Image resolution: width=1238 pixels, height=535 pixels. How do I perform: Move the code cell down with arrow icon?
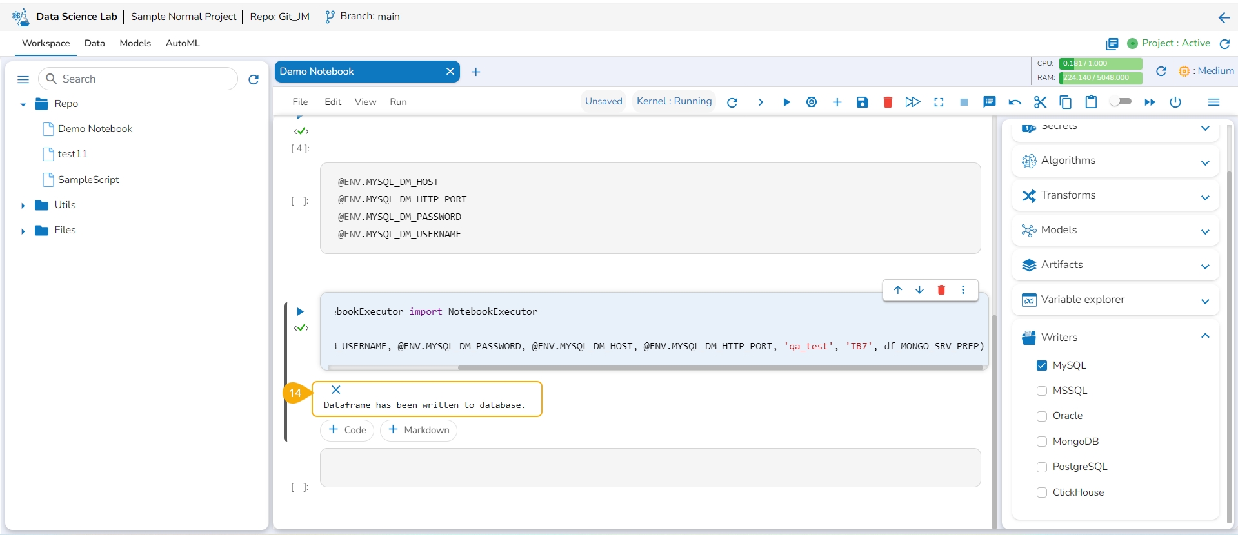point(919,290)
